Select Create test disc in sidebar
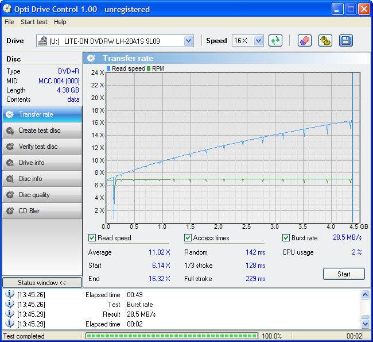Screen dimensions: 373x342 (x=41, y=130)
